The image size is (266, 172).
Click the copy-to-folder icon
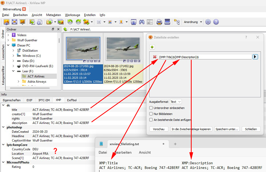point(49,22)
